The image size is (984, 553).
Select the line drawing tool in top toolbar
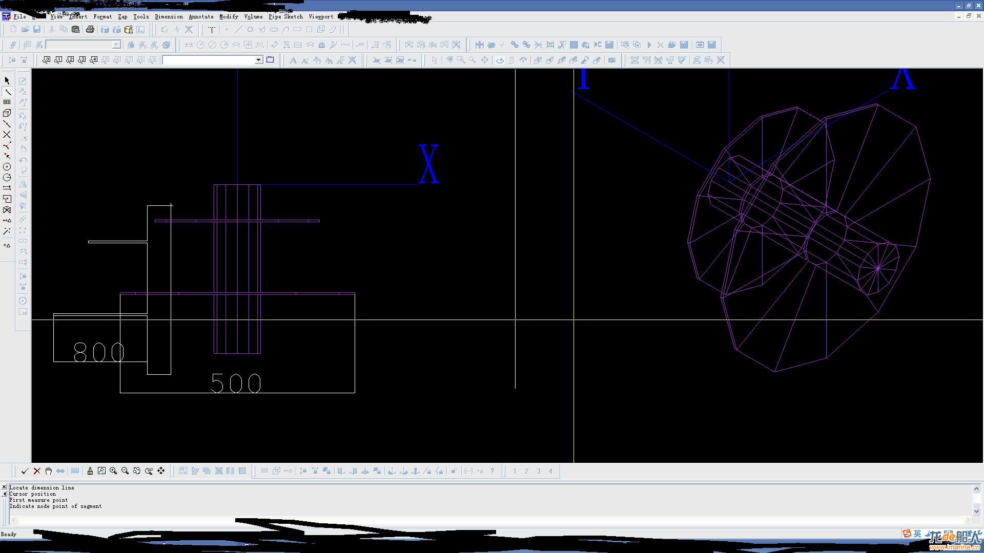coord(238,30)
